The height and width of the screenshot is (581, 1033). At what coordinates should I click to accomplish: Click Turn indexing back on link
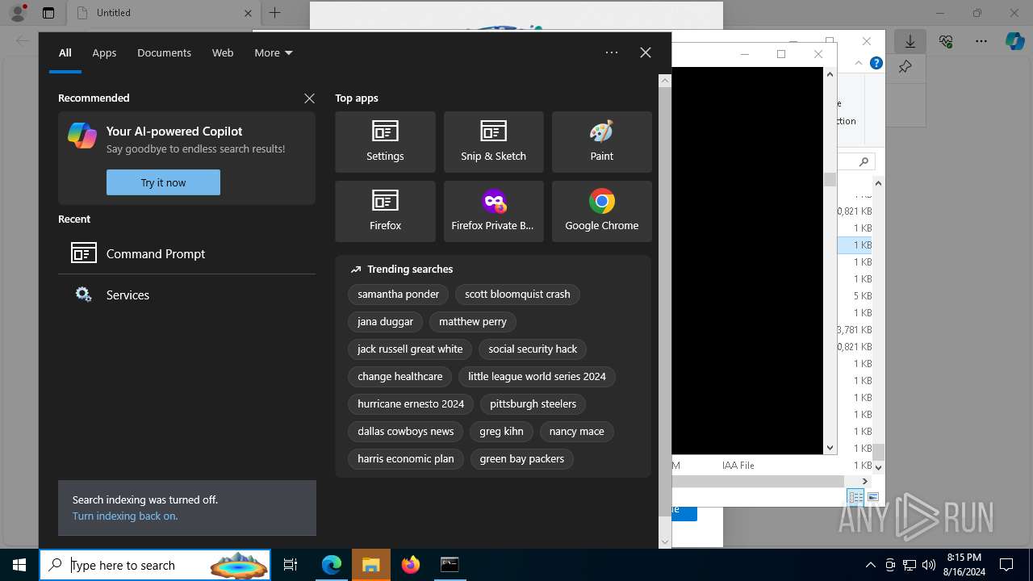tap(125, 516)
